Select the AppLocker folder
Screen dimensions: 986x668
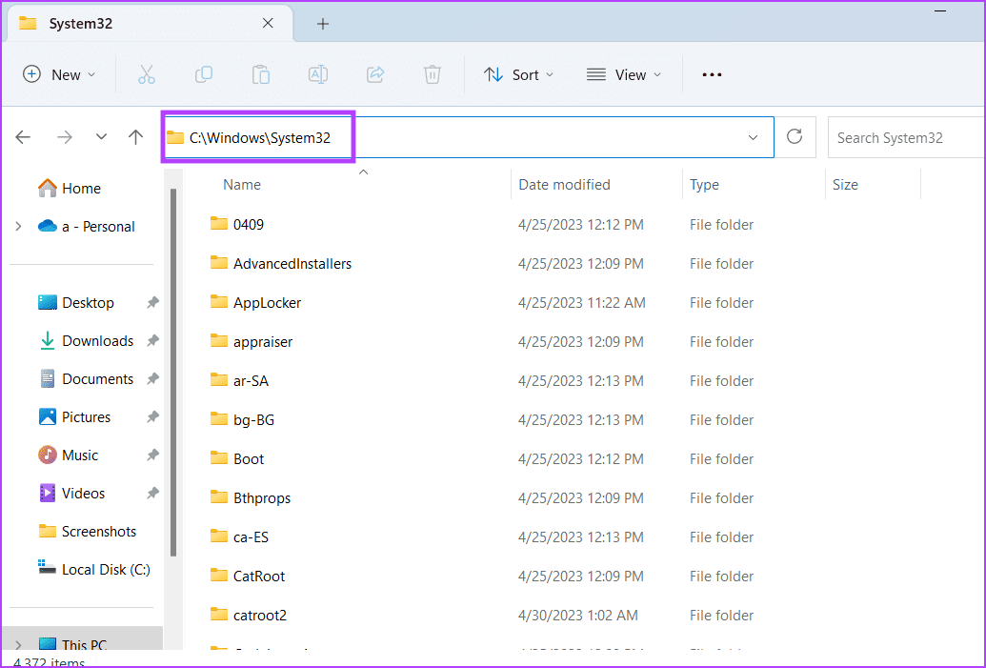(x=255, y=302)
